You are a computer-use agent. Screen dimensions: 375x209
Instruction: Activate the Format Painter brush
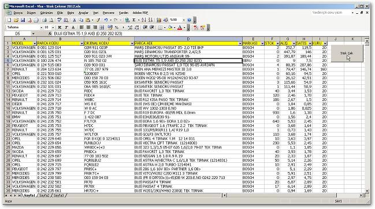coord(98,20)
